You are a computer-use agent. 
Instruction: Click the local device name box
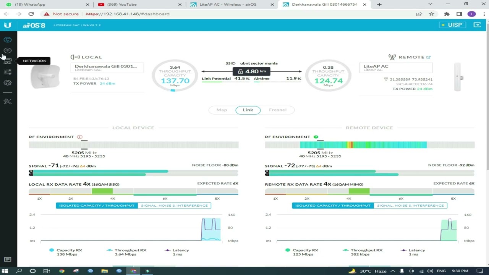[107, 68]
